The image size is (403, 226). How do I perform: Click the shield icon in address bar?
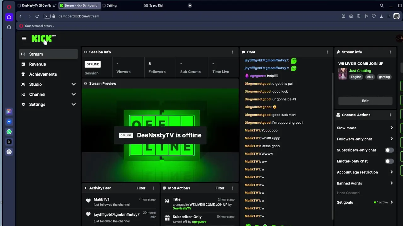pyautogui.click(x=359, y=16)
